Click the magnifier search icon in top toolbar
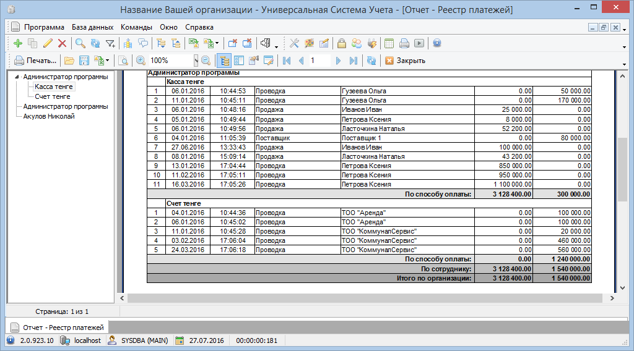The image size is (634, 351). point(80,43)
